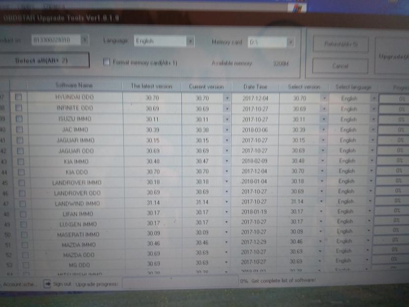Click The latest version column header
Image resolution: width=409 pixels, height=307 pixels.
click(151, 86)
